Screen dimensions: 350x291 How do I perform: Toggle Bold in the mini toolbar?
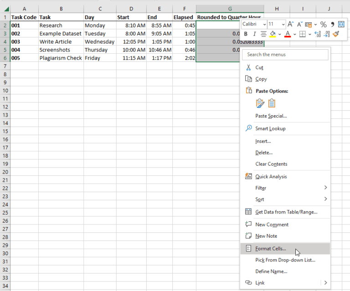click(x=246, y=34)
